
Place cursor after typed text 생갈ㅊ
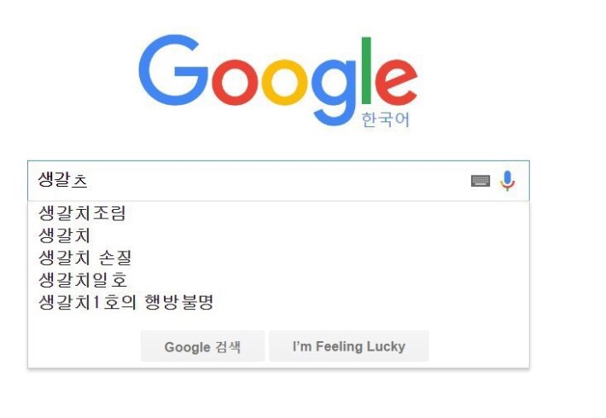(90, 181)
